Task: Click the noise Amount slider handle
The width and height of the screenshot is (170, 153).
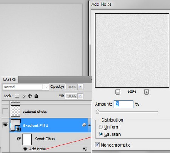Action: click(97, 112)
